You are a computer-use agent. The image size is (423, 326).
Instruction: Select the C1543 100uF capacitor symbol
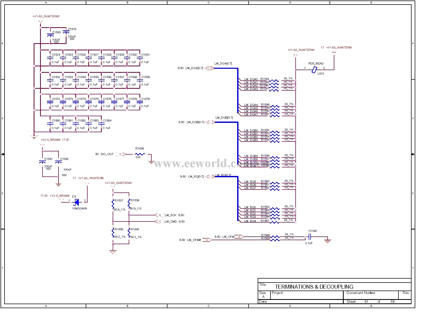click(x=50, y=35)
